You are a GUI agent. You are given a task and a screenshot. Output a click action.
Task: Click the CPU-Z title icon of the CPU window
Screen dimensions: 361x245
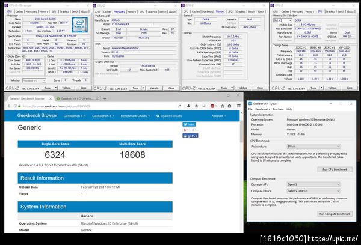[7, 5]
